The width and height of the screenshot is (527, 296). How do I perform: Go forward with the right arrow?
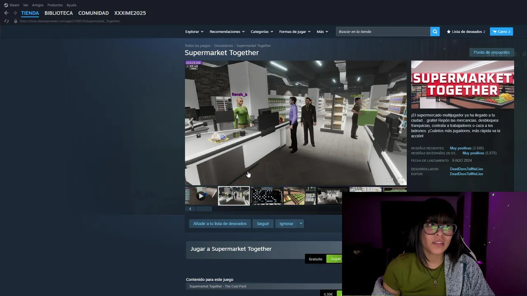[15, 13]
